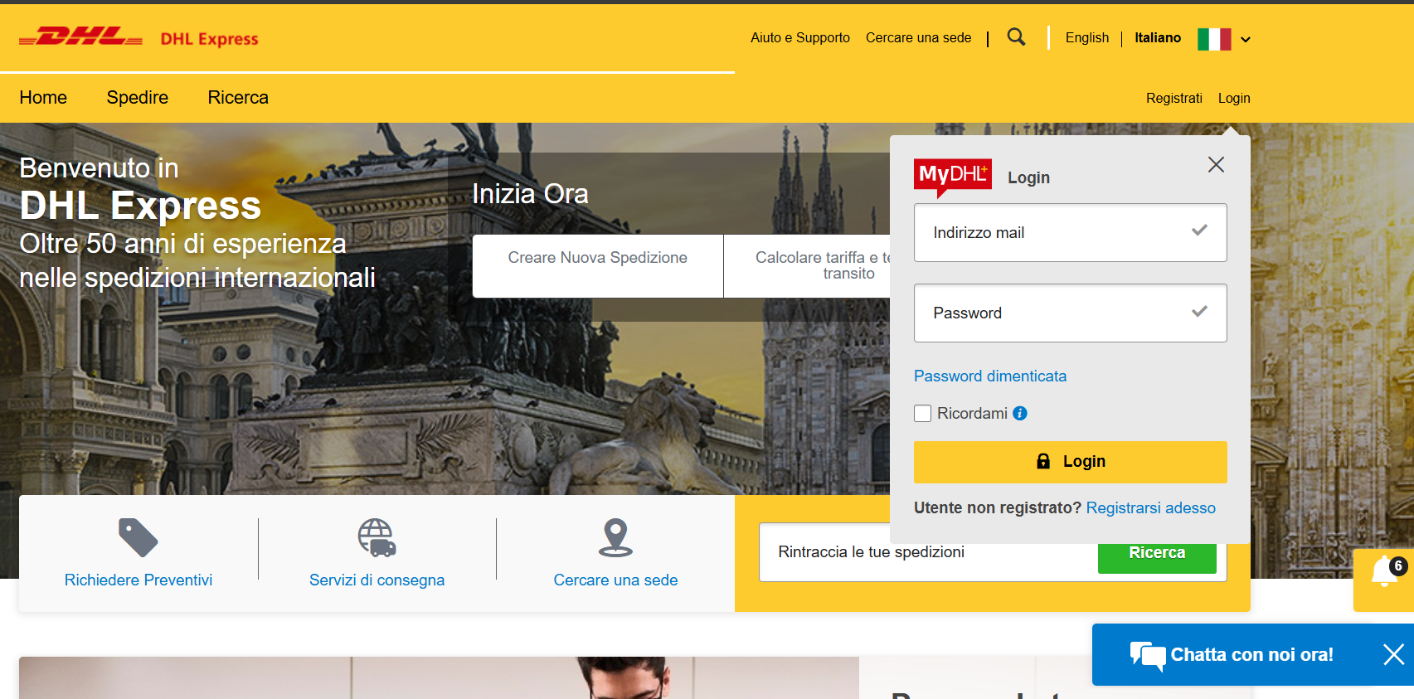Click the DHL logo in the header
Screen dimensions: 1414x699
[x=80, y=37]
